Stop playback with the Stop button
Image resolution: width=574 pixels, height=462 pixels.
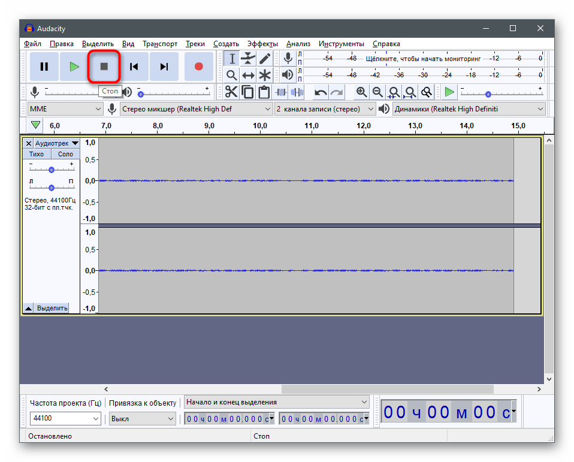tap(104, 67)
